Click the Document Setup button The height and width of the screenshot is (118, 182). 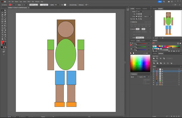(x=72, y=5)
